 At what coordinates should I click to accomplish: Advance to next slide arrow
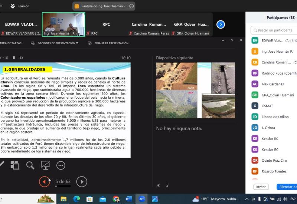82,181
